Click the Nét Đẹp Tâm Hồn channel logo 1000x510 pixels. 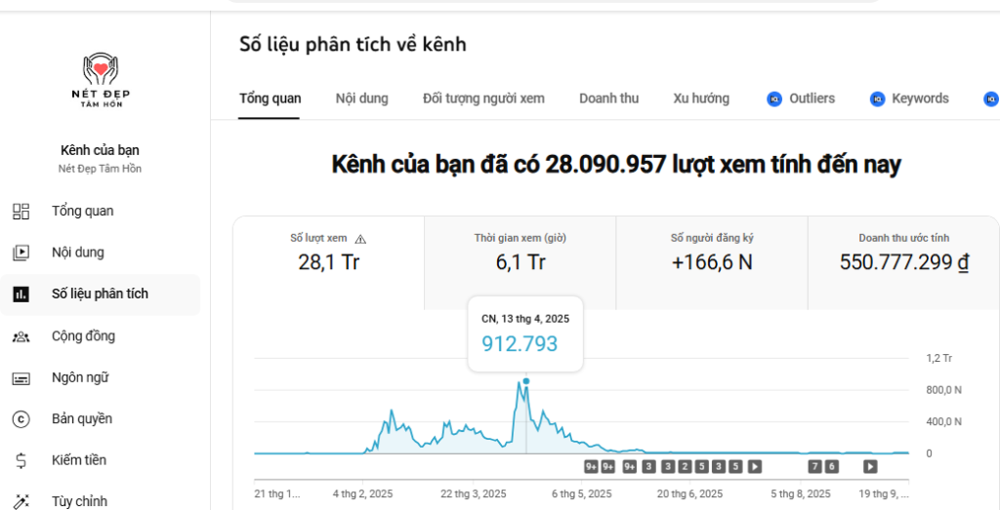100,80
